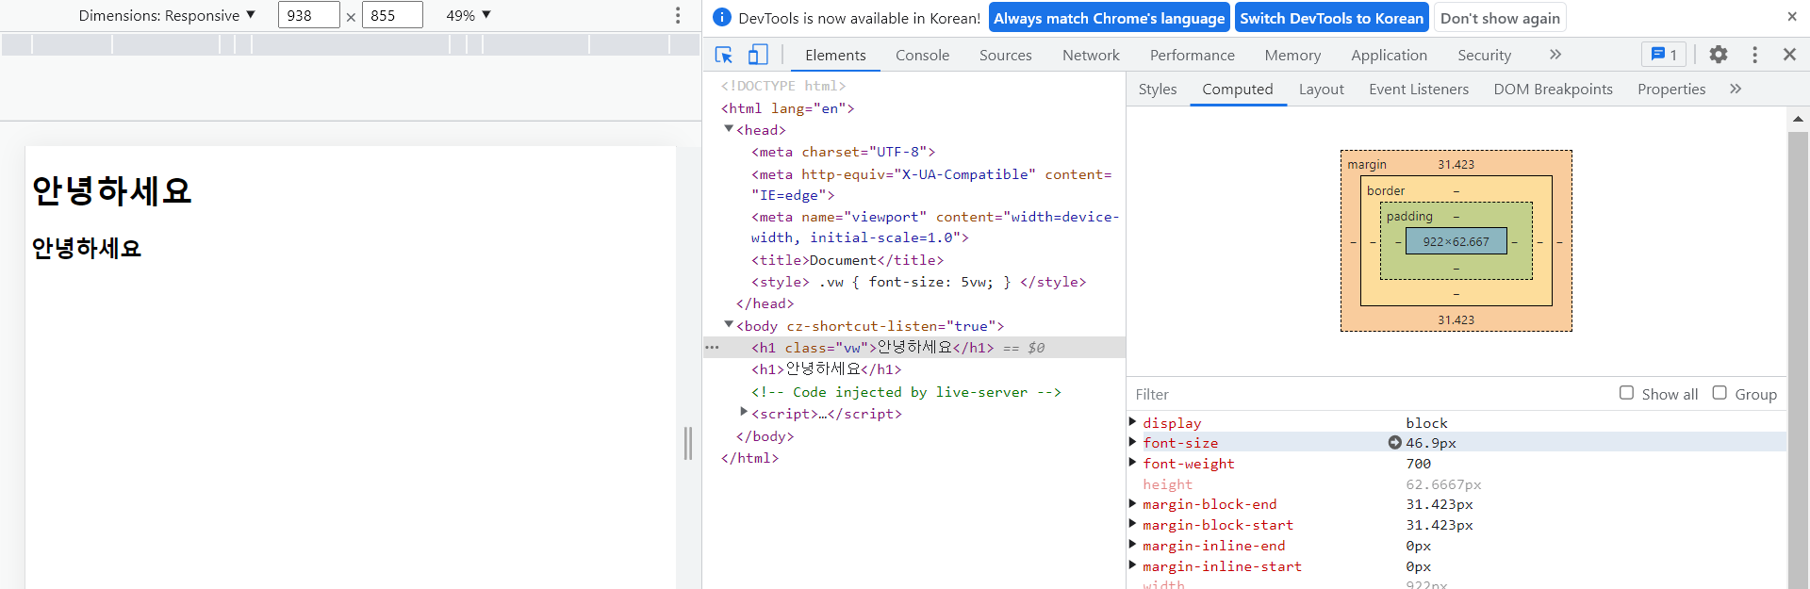Open DevTools settings gear
This screenshot has width=1810, height=589.
pos(1719,55)
